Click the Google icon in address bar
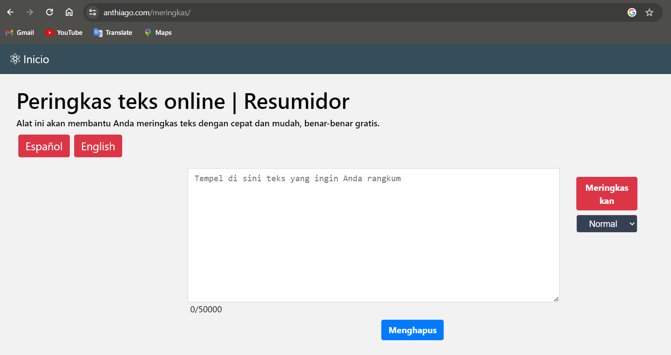The height and width of the screenshot is (355, 671). point(632,13)
